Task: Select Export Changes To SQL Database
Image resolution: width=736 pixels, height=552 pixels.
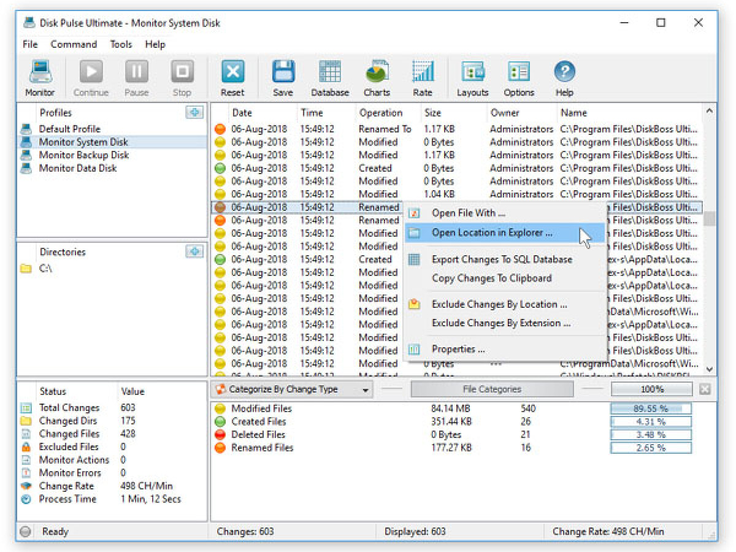Action: (x=503, y=259)
